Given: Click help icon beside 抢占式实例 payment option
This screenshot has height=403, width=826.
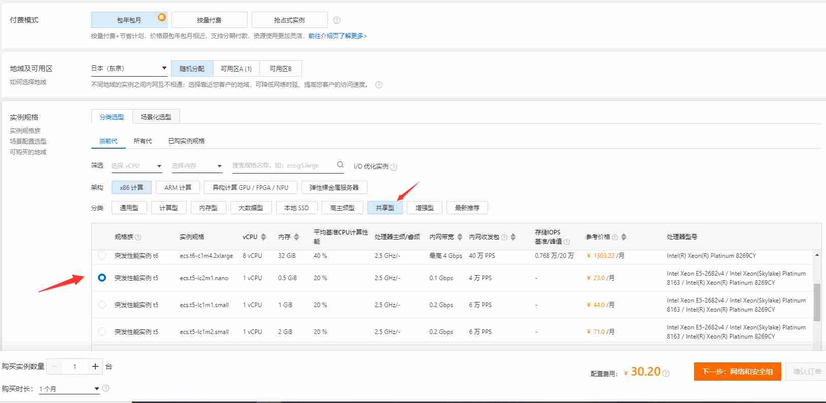Looking at the screenshot, I should 337,20.
